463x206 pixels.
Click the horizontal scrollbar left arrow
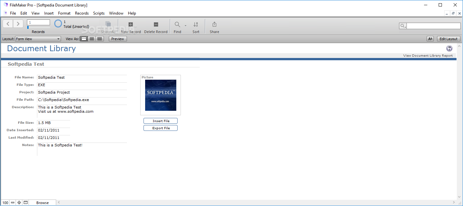pyautogui.click(x=59, y=203)
